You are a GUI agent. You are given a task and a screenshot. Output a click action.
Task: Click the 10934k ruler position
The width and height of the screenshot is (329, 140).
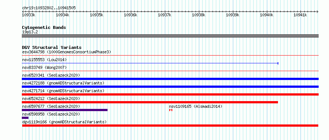coord(63,15)
